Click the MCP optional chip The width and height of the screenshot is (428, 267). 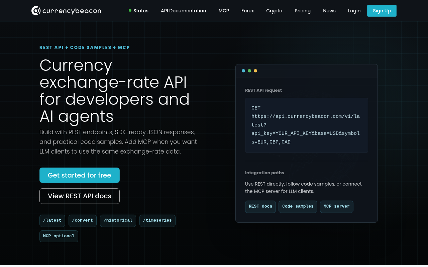(x=59, y=236)
